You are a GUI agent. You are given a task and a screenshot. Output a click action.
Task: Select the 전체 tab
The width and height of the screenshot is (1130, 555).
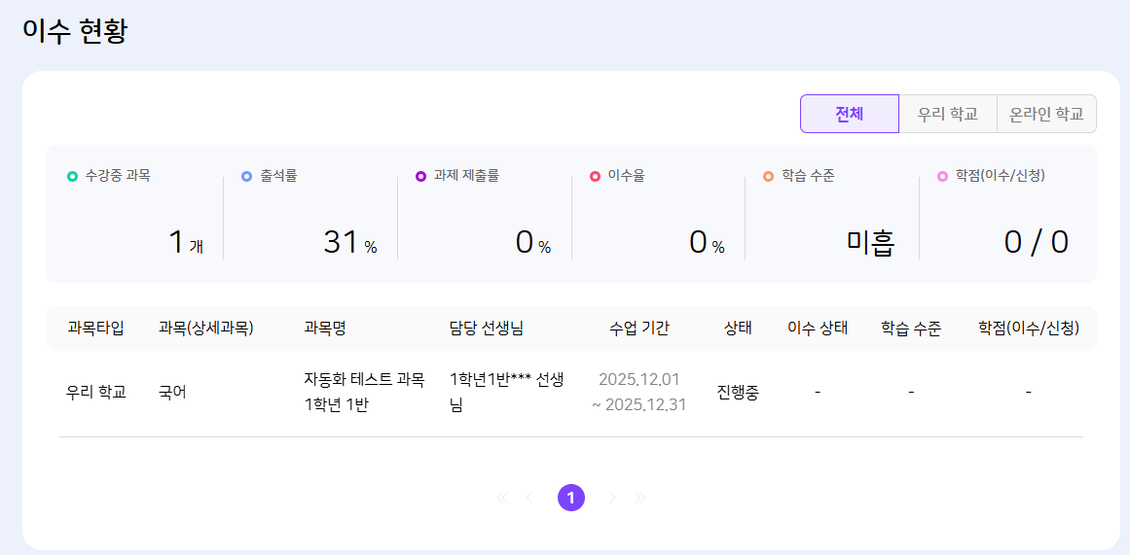tap(849, 114)
